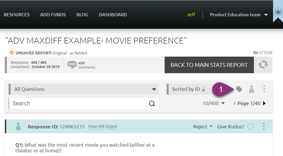The width and height of the screenshot is (283, 156).
Task: Click the Give Kudos heart icon
Action: point(250,127)
